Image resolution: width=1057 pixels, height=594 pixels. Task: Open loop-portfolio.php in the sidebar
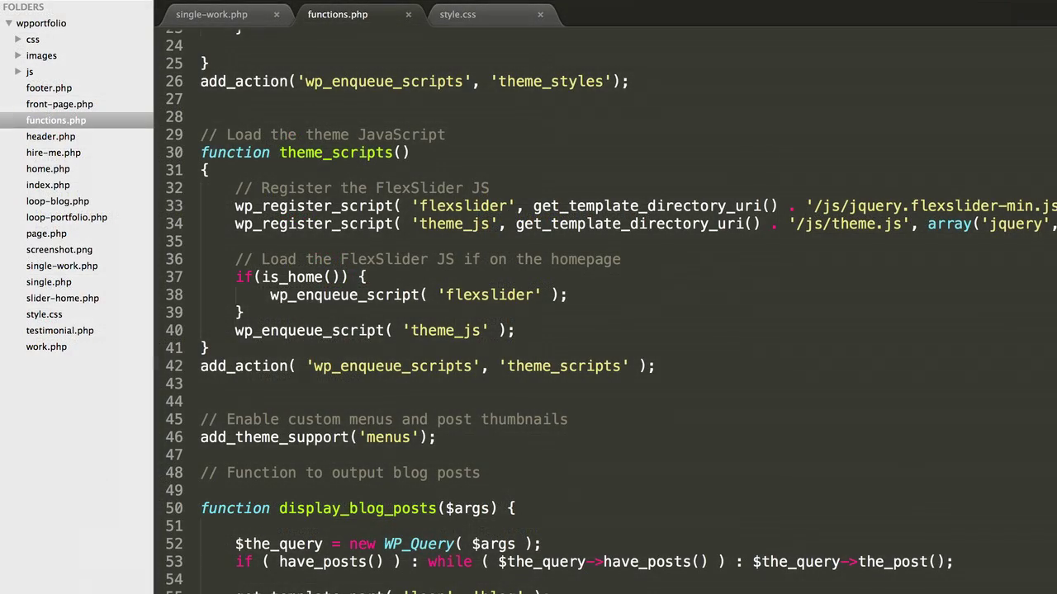pyautogui.click(x=67, y=217)
